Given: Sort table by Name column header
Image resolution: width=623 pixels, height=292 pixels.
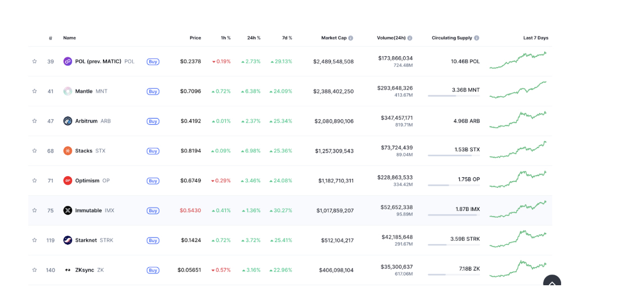Looking at the screenshot, I should point(70,38).
